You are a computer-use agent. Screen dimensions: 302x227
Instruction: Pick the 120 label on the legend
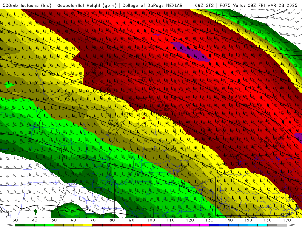pyautogui.click(x=190, y=220)
